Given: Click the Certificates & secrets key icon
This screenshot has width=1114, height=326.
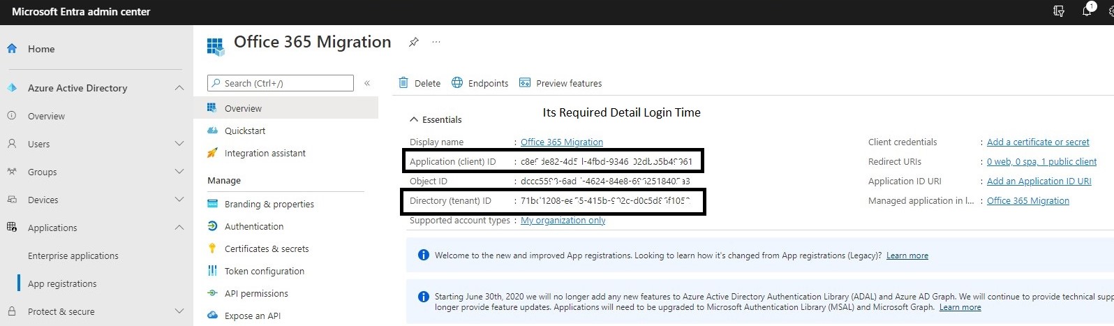Looking at the screenshot, I should click(213, 249).
